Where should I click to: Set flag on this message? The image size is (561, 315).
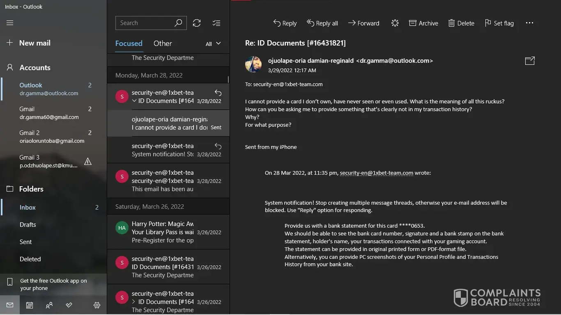[x=499, y=23]
